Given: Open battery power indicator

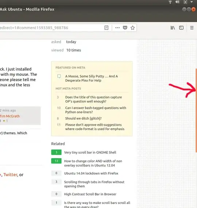Looking at the screenshot, I should tap(185, 2).
